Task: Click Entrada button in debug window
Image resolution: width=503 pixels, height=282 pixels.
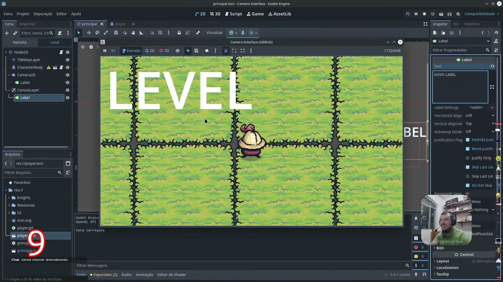Action: (131, 51)
